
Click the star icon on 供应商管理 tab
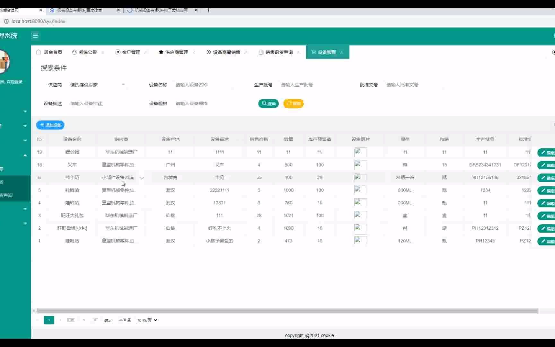tap(161, 52)
